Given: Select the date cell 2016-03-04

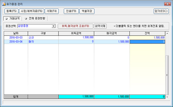Looking at the screenshot, I should pos(16,42).
